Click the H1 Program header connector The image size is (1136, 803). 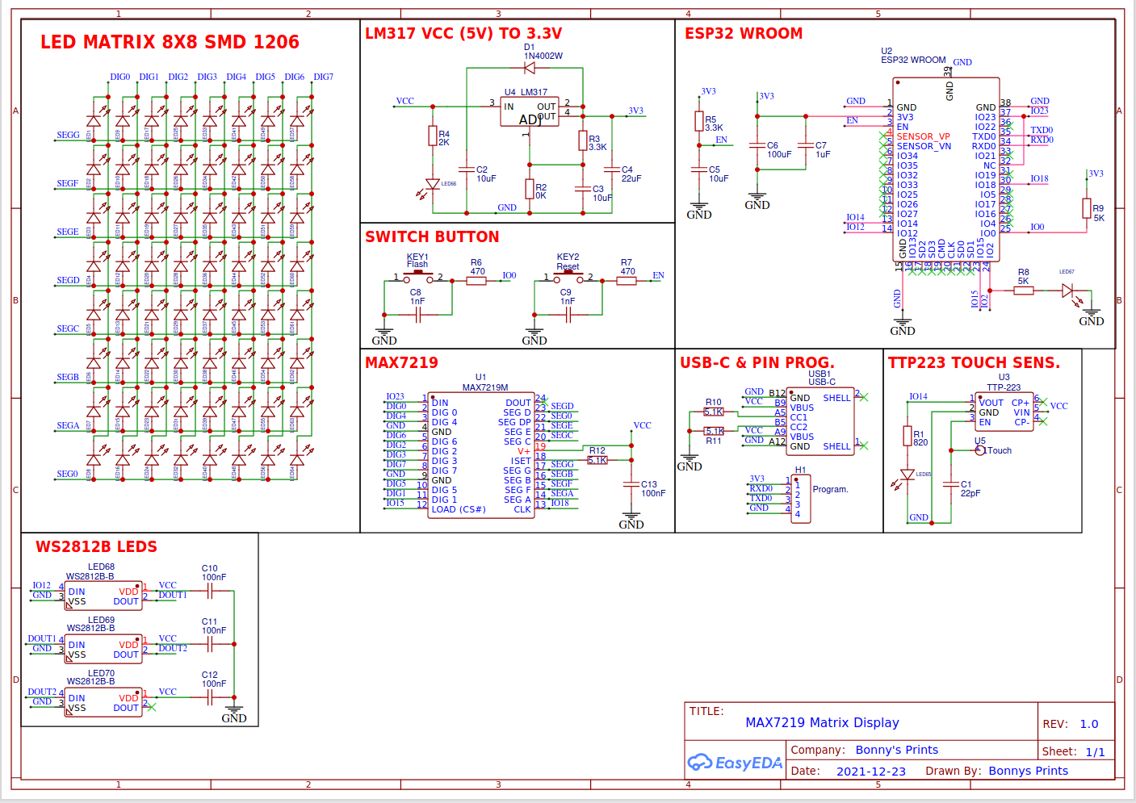pos(799,498)
